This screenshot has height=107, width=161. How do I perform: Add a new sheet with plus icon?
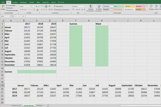48,105
